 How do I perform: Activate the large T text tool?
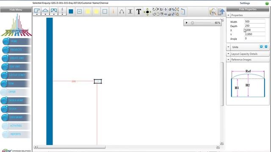[x=138, y=11]
